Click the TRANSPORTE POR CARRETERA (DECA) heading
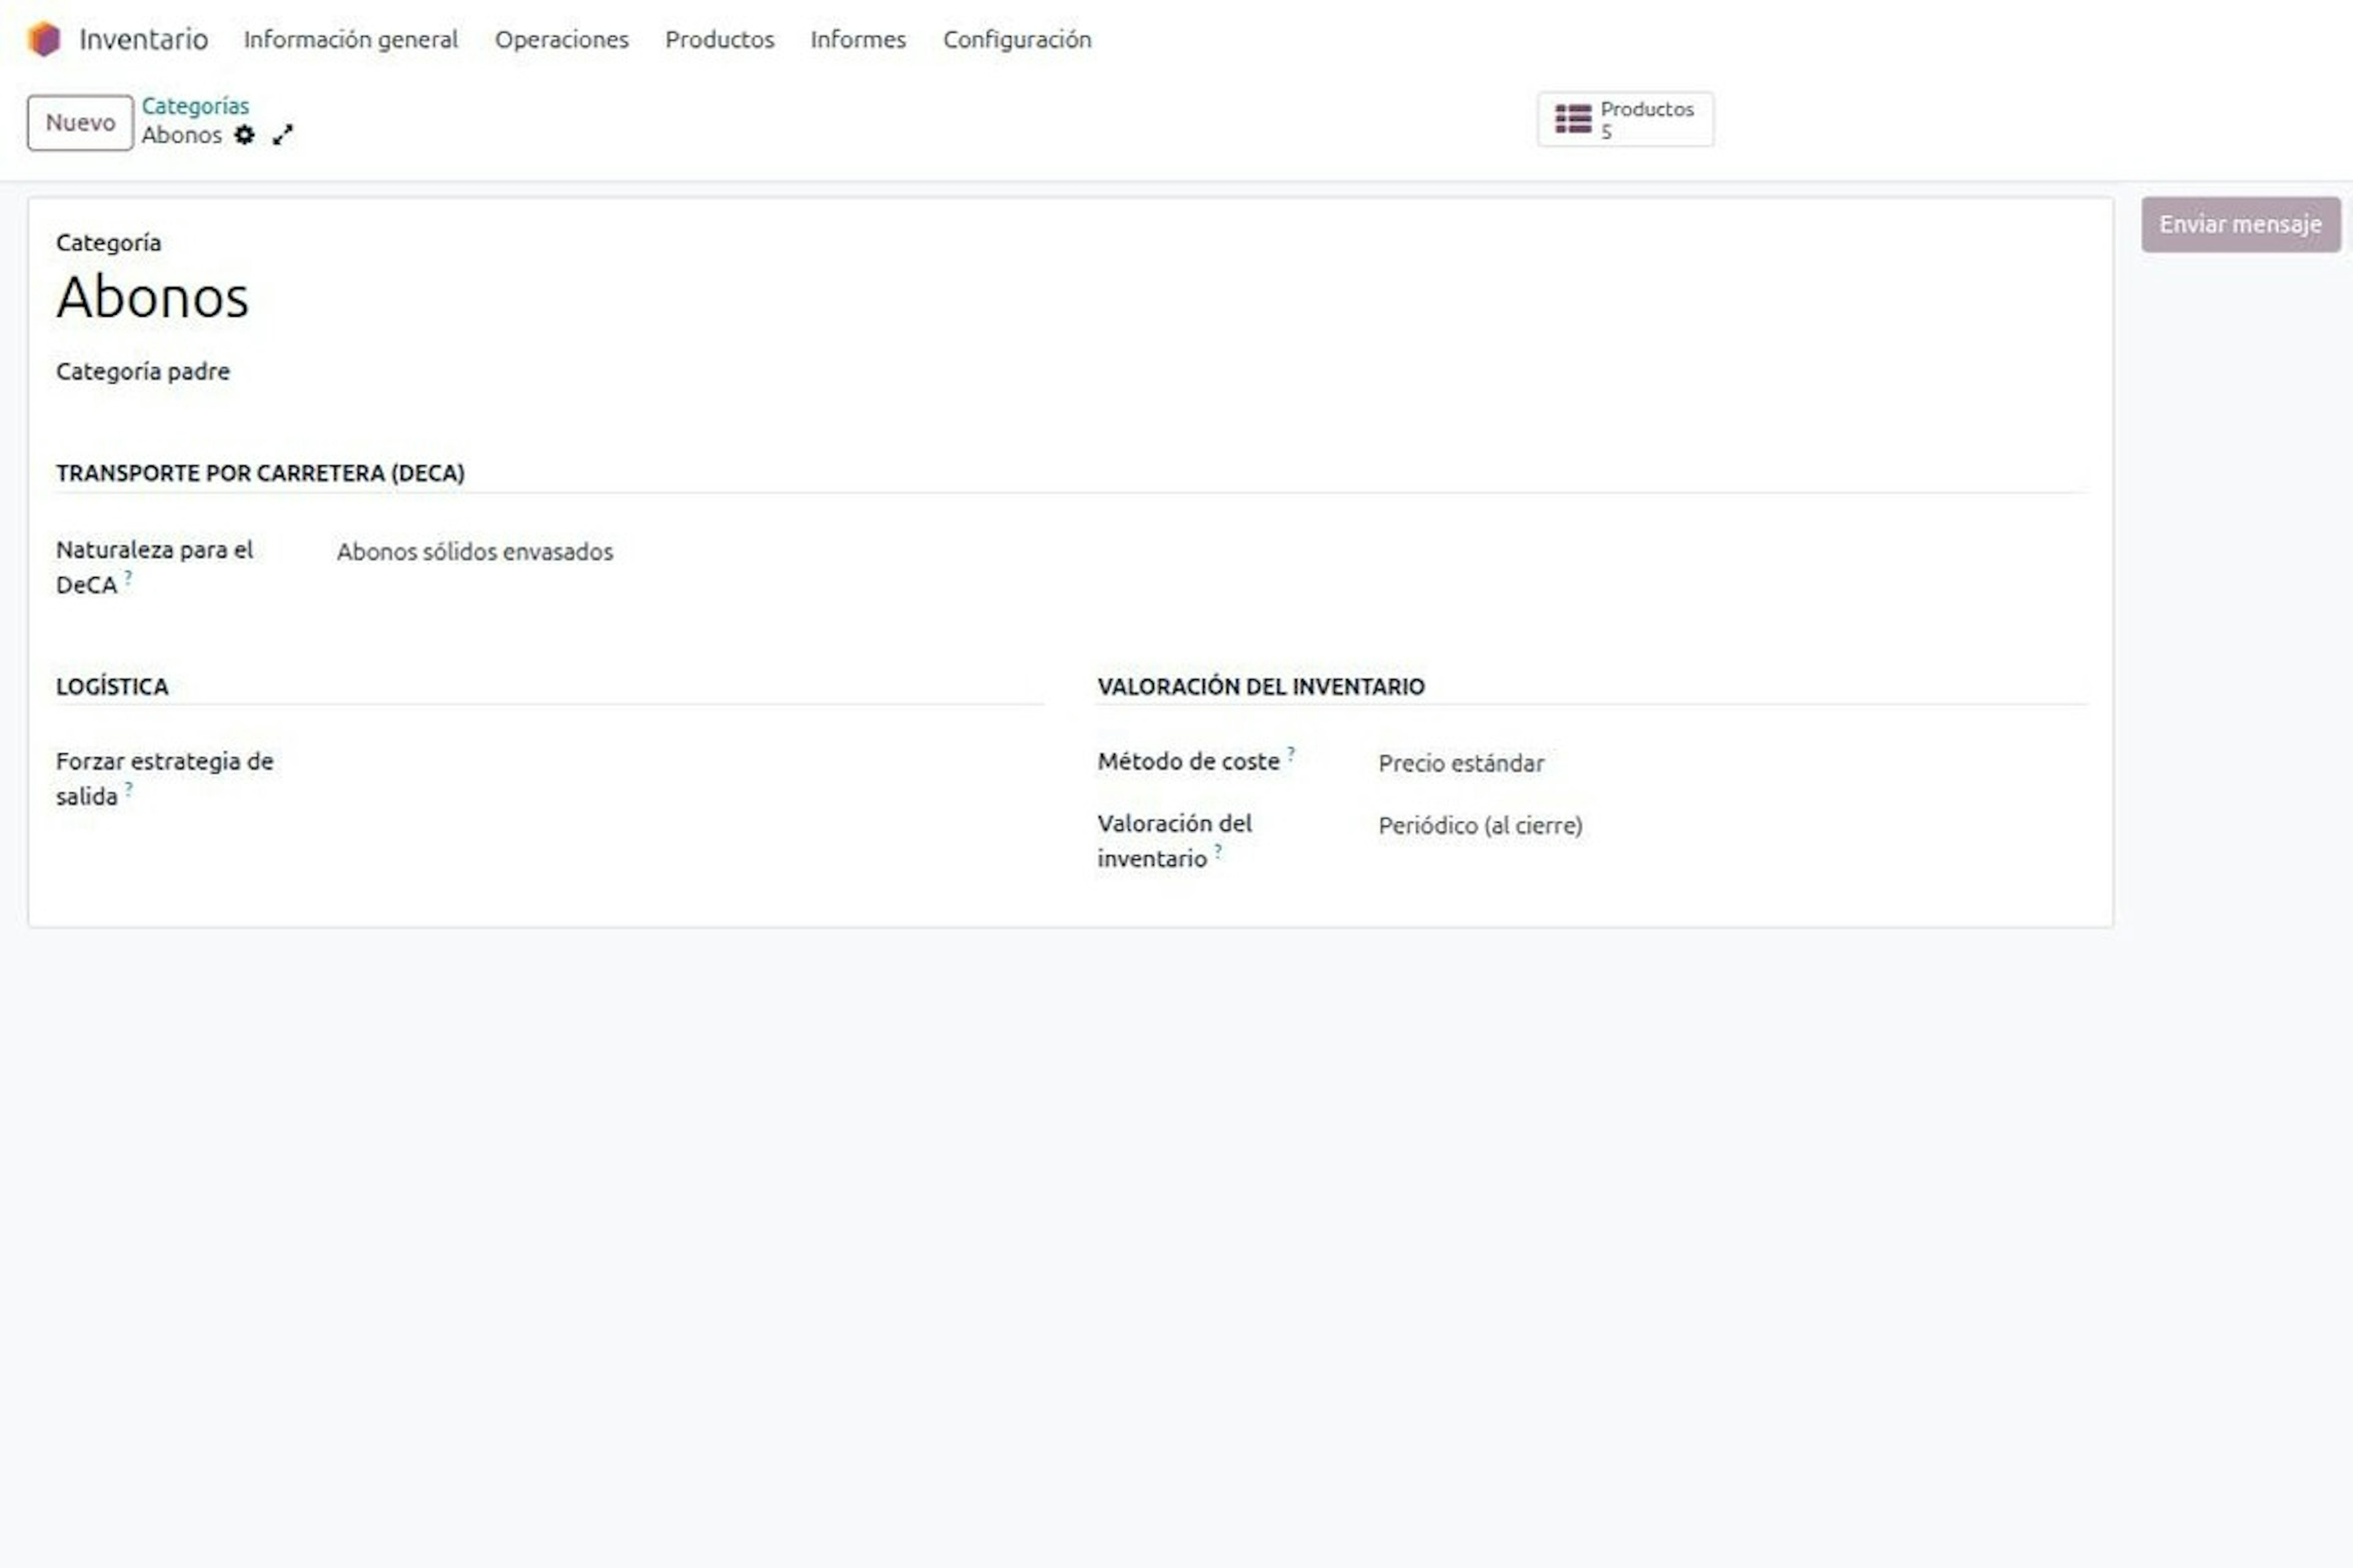Viewport: 2353px width, 1568px height. (260, 473)
